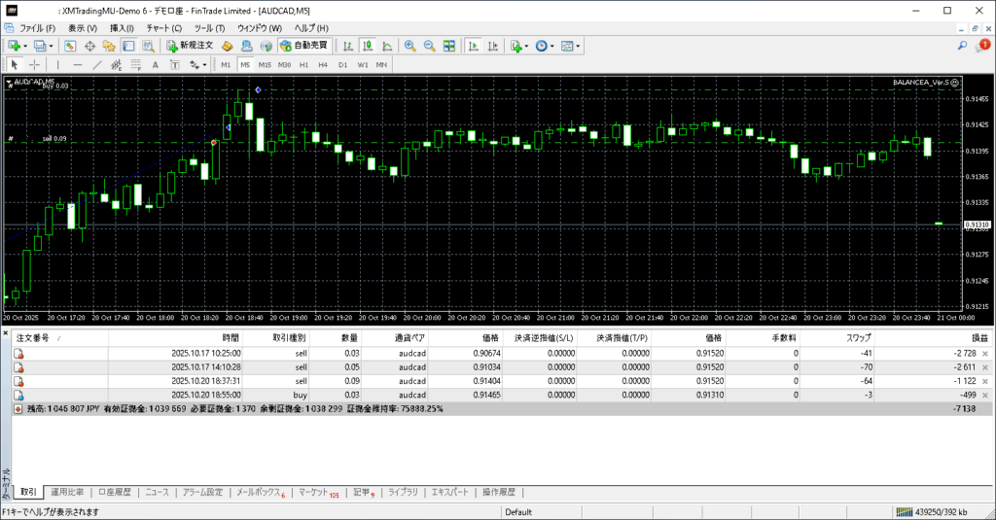Close the buy audcad order row
Screen dimensions: 996x520
985,396
